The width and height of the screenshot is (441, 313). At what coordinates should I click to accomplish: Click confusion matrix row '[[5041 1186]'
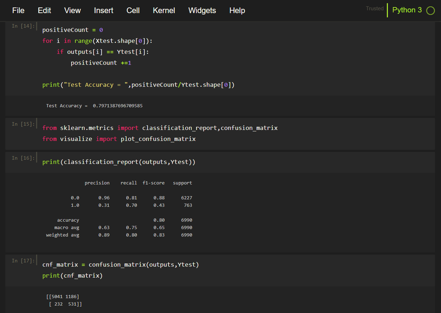click(63, 296)
